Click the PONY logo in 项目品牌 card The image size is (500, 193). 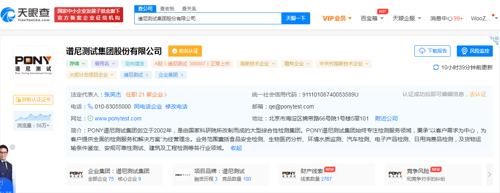(x=183, y=175)
